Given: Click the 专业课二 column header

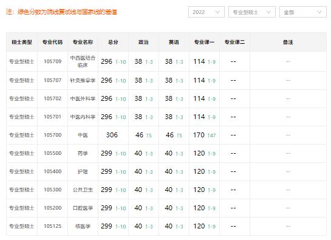Looking at the screenshot, I should click(235, 42).
